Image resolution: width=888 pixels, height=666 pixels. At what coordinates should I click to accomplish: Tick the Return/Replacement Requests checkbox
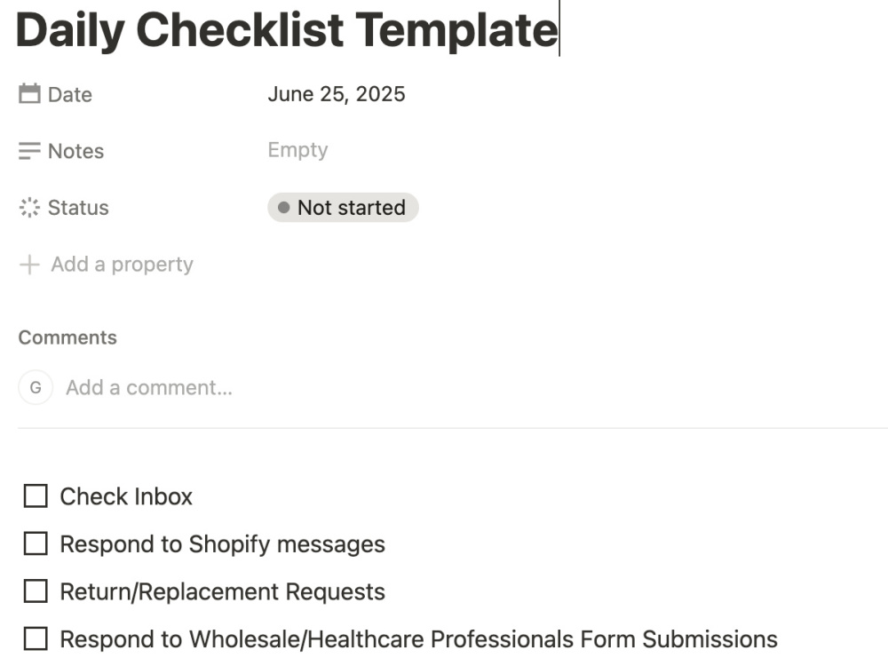(36, 591)
